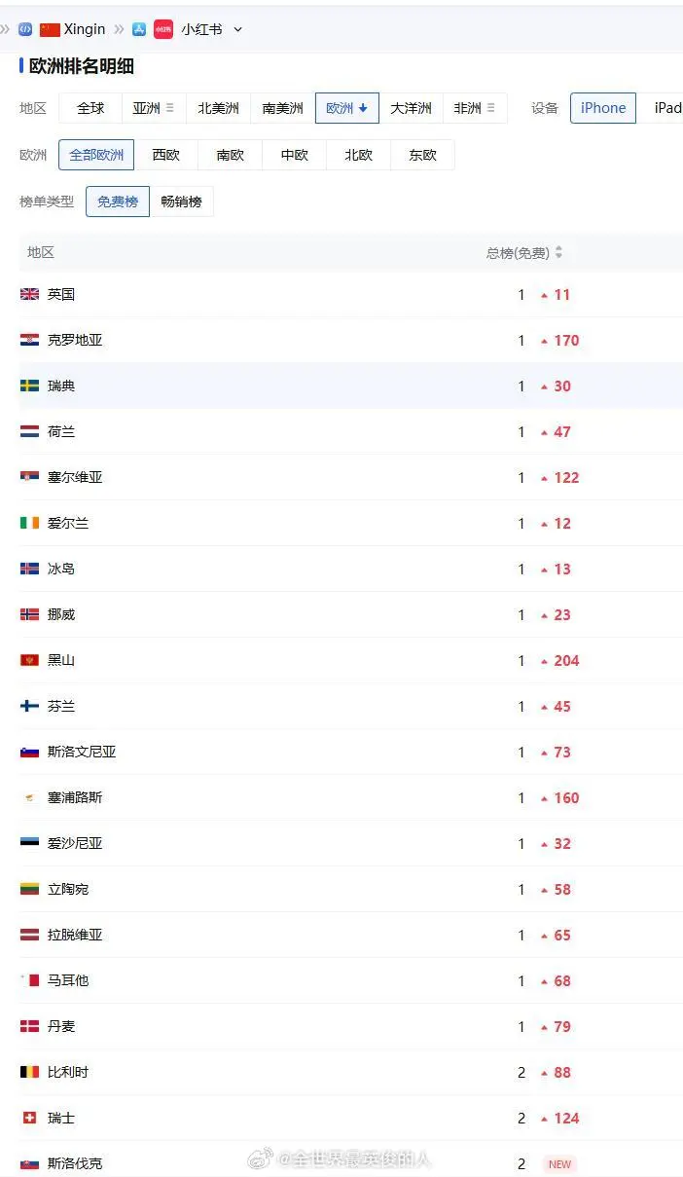Click the Xingin breadcrumb link
The image size is (683, 1177).
point(85,29)
